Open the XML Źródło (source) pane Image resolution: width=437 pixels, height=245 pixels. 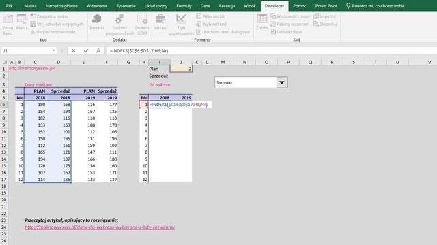tap(262, 22)
